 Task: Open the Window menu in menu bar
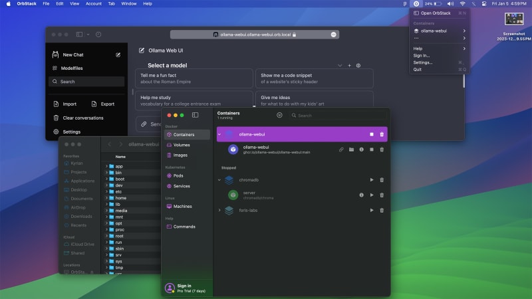coord(129,3)
